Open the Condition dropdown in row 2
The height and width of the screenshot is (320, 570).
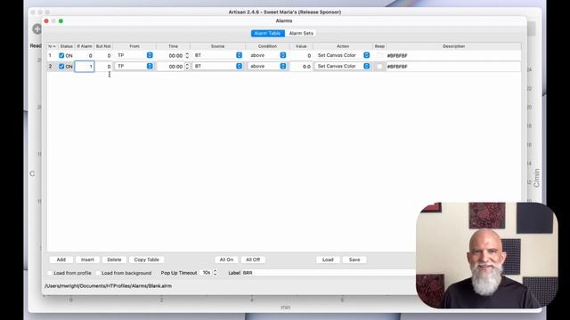tap(267, 66)
